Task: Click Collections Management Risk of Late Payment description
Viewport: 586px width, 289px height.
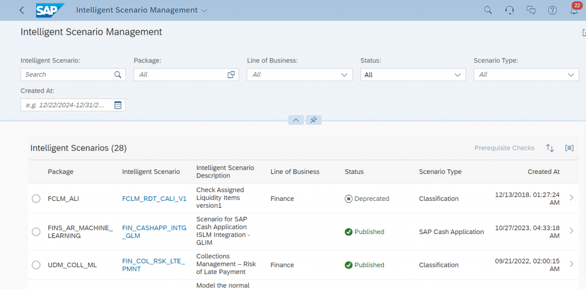Action: [x=226, y=264]
